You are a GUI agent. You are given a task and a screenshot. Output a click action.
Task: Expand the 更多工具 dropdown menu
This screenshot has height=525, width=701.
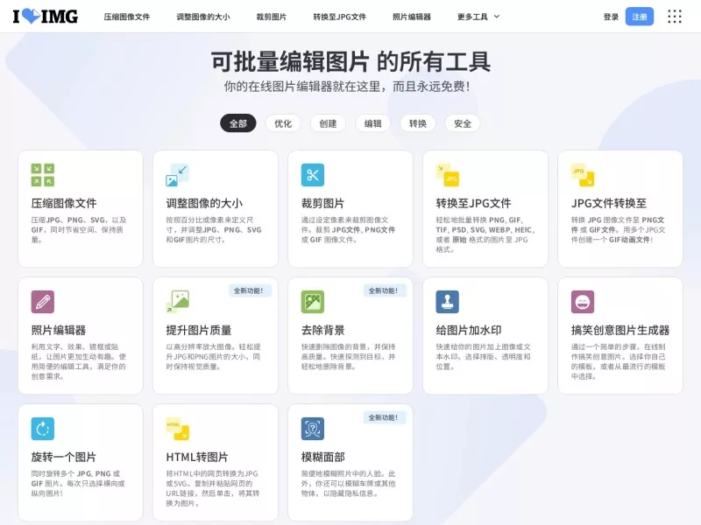478,17
